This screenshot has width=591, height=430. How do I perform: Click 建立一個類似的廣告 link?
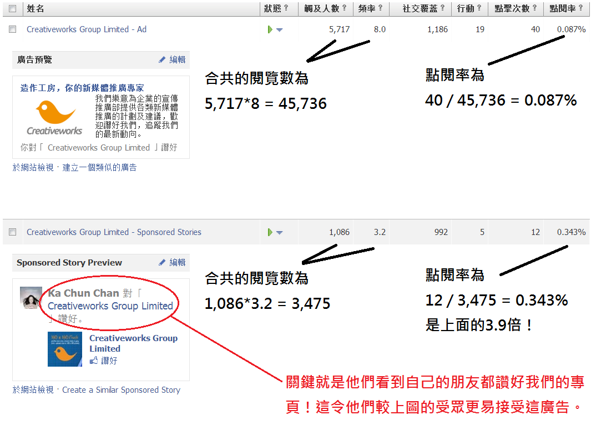point(99,167)
